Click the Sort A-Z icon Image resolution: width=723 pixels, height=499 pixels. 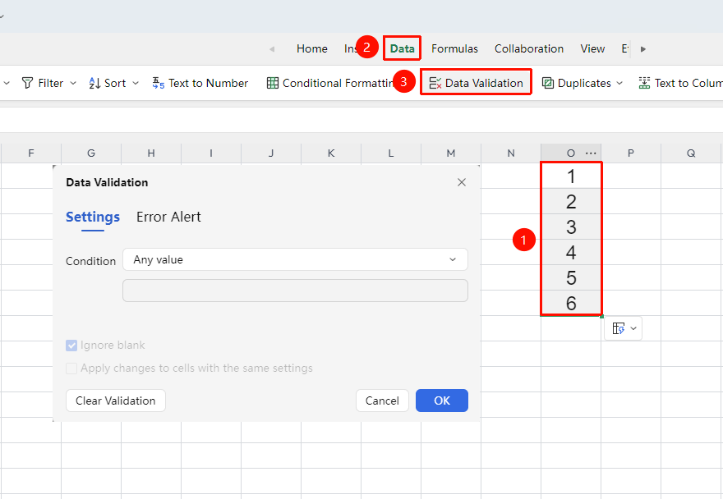(x=94, y=83)
